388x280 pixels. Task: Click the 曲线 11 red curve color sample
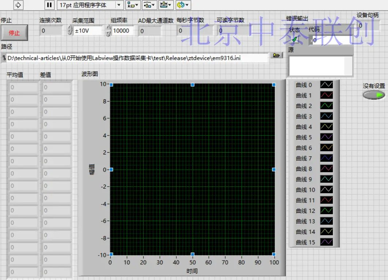(x=327, y=200)
